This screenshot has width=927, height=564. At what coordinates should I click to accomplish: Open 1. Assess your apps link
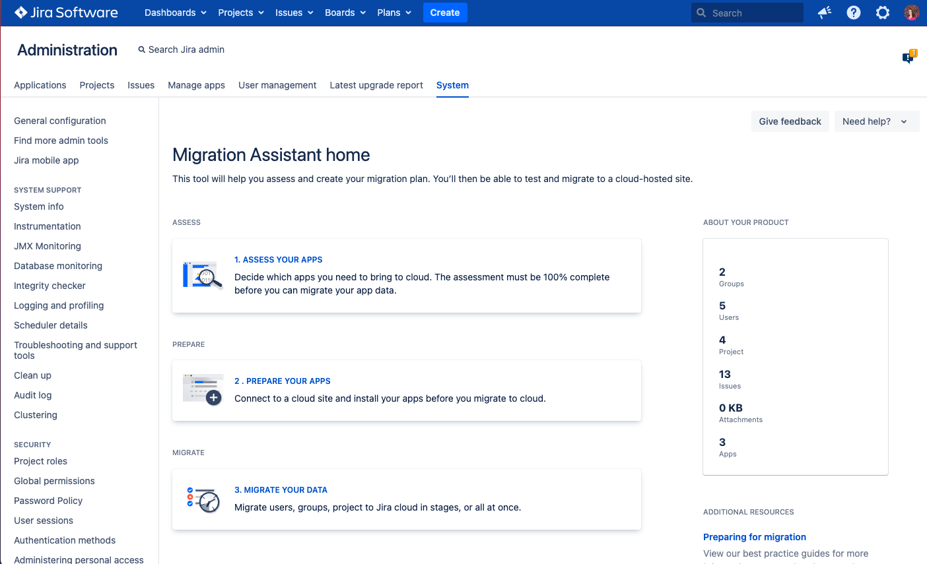pyautogui.click(x=279, y=260)
